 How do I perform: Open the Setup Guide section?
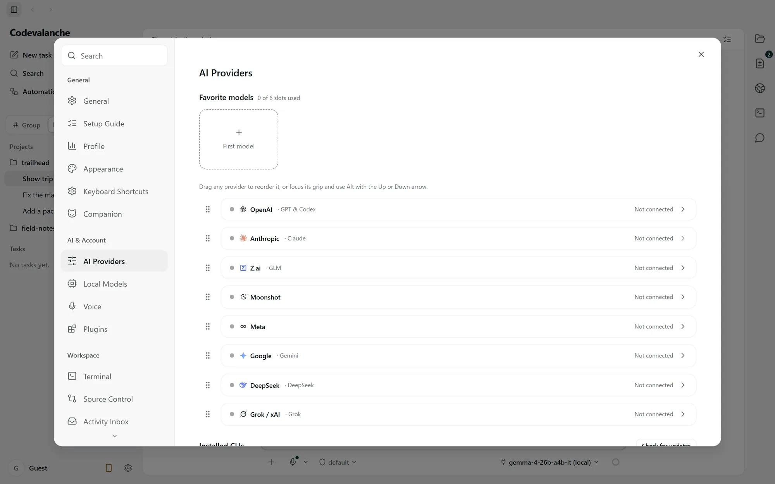tap(114, 124)
